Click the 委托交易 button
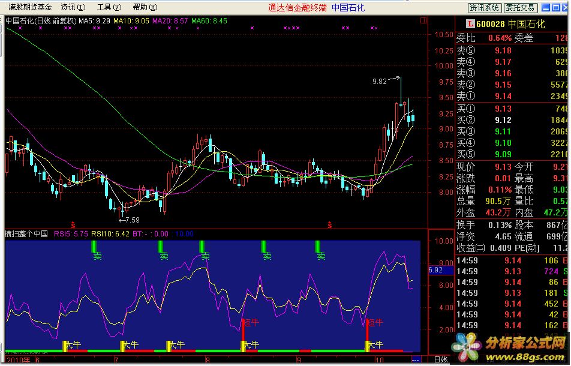Screen dimensions: 571x366 pyautogui.click(x=520, y=8)
